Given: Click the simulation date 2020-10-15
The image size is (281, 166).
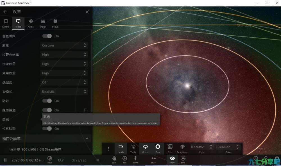Looking at the screenshot, I should 27,160.
